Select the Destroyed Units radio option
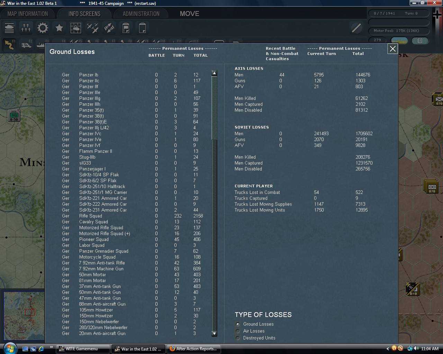443x354 pixels. click(x=237, y=338)
